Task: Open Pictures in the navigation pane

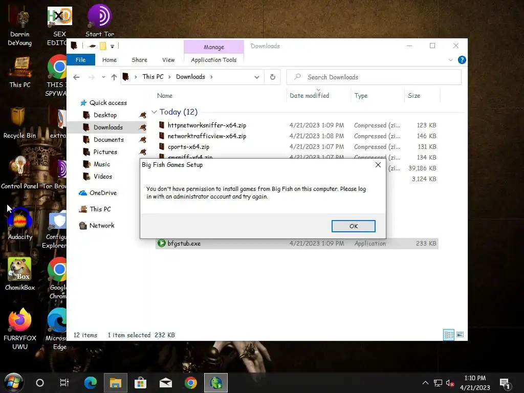Action: tap(105, 152)
